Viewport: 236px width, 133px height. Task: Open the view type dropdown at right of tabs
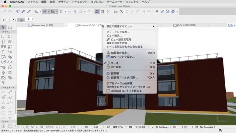coord(231,25)
